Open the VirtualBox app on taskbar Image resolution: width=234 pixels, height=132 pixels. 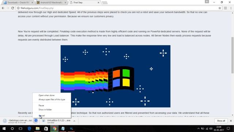pos(71,129)
